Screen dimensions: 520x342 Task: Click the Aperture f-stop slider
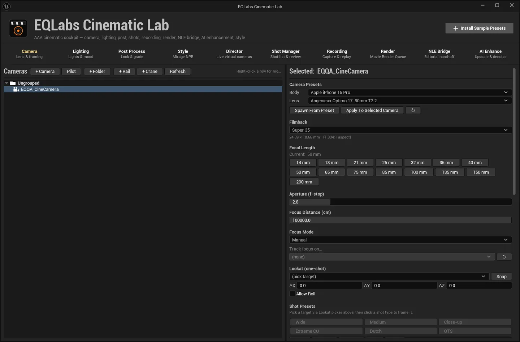click(400, 202)
